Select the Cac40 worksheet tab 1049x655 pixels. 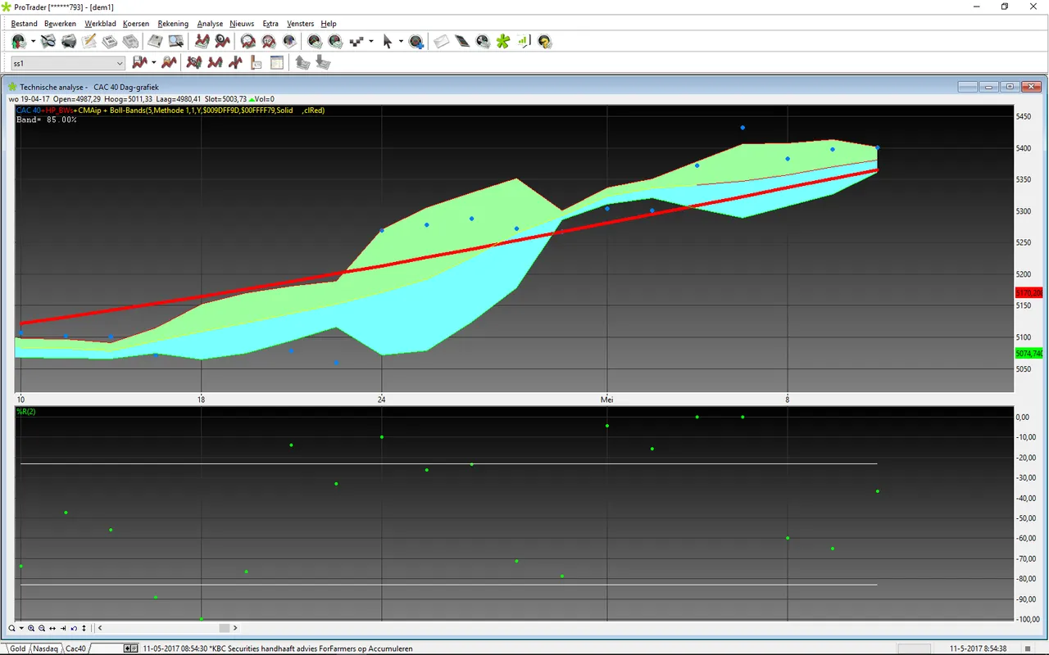click(75, 648)
